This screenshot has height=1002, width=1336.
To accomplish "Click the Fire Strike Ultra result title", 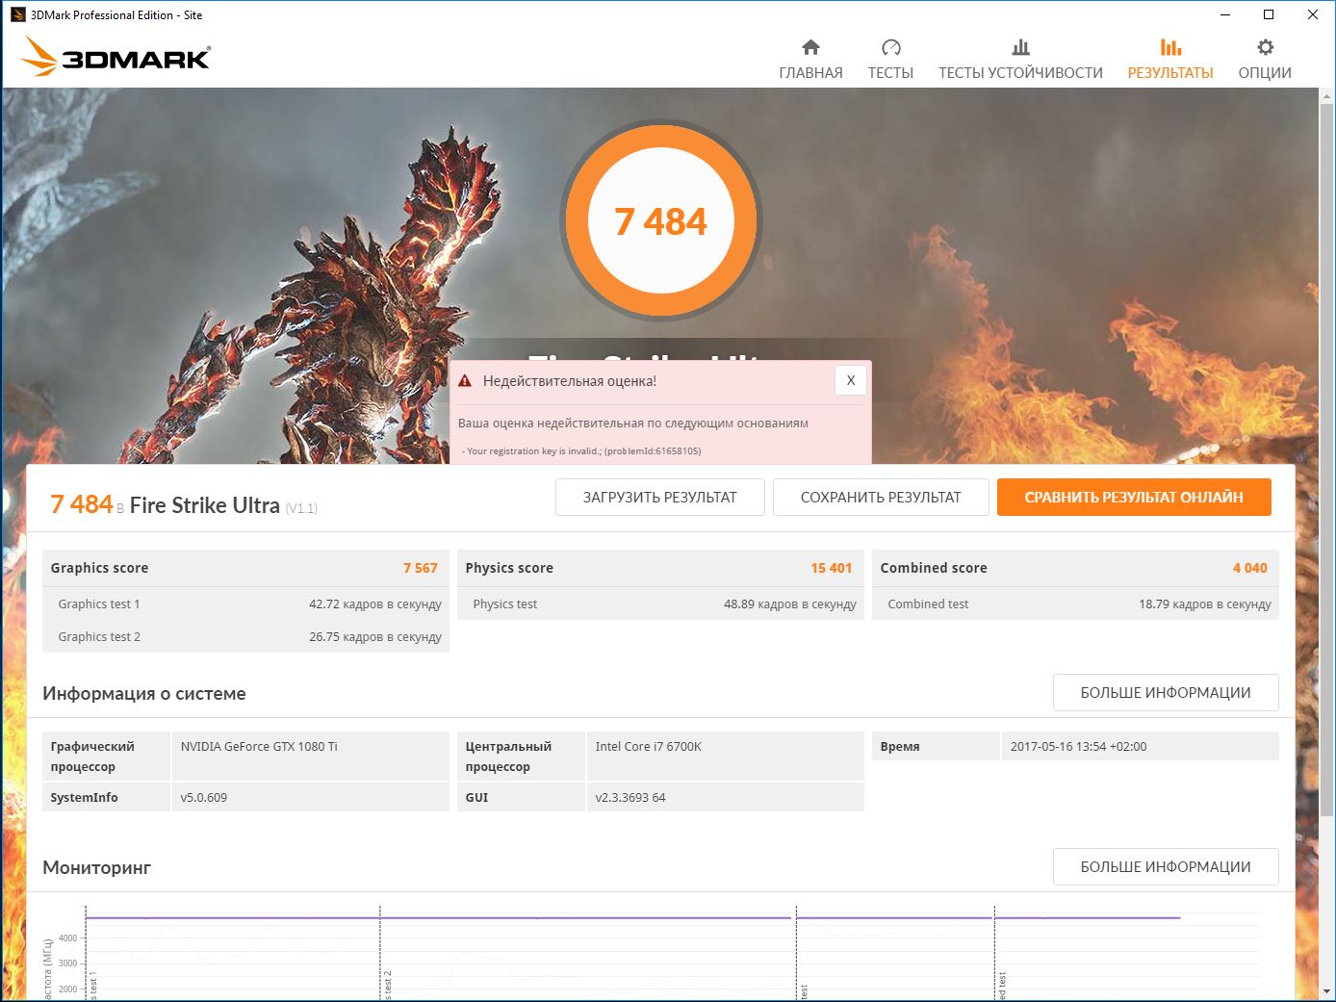I will [x=204, y=505].
